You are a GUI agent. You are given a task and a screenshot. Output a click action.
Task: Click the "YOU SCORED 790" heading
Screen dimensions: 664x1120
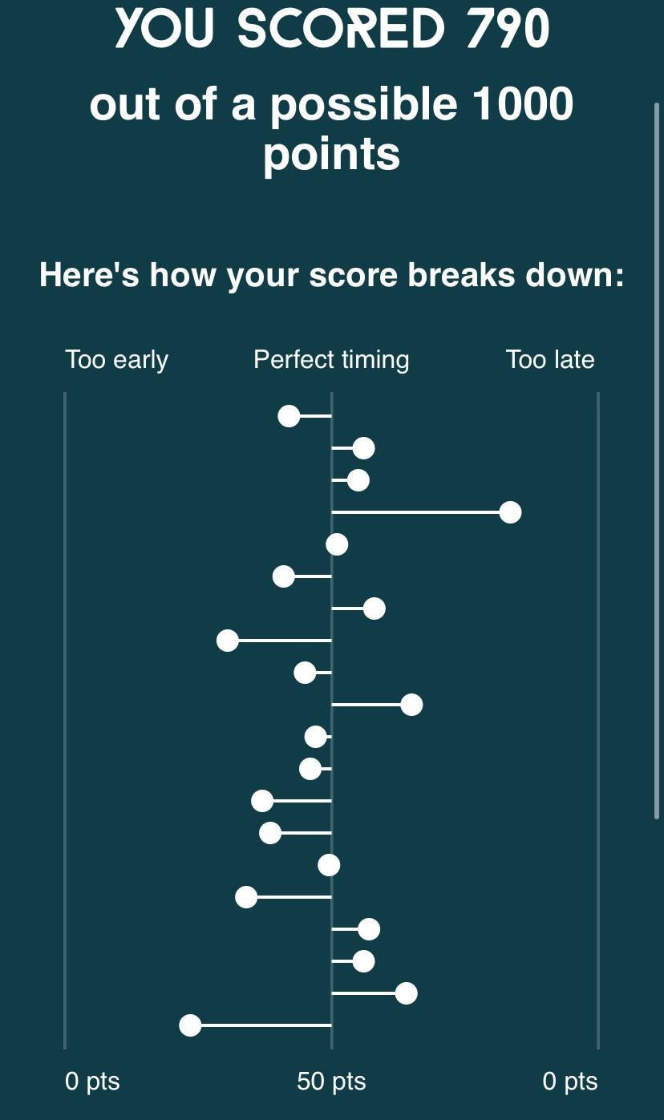pos(332,30)
